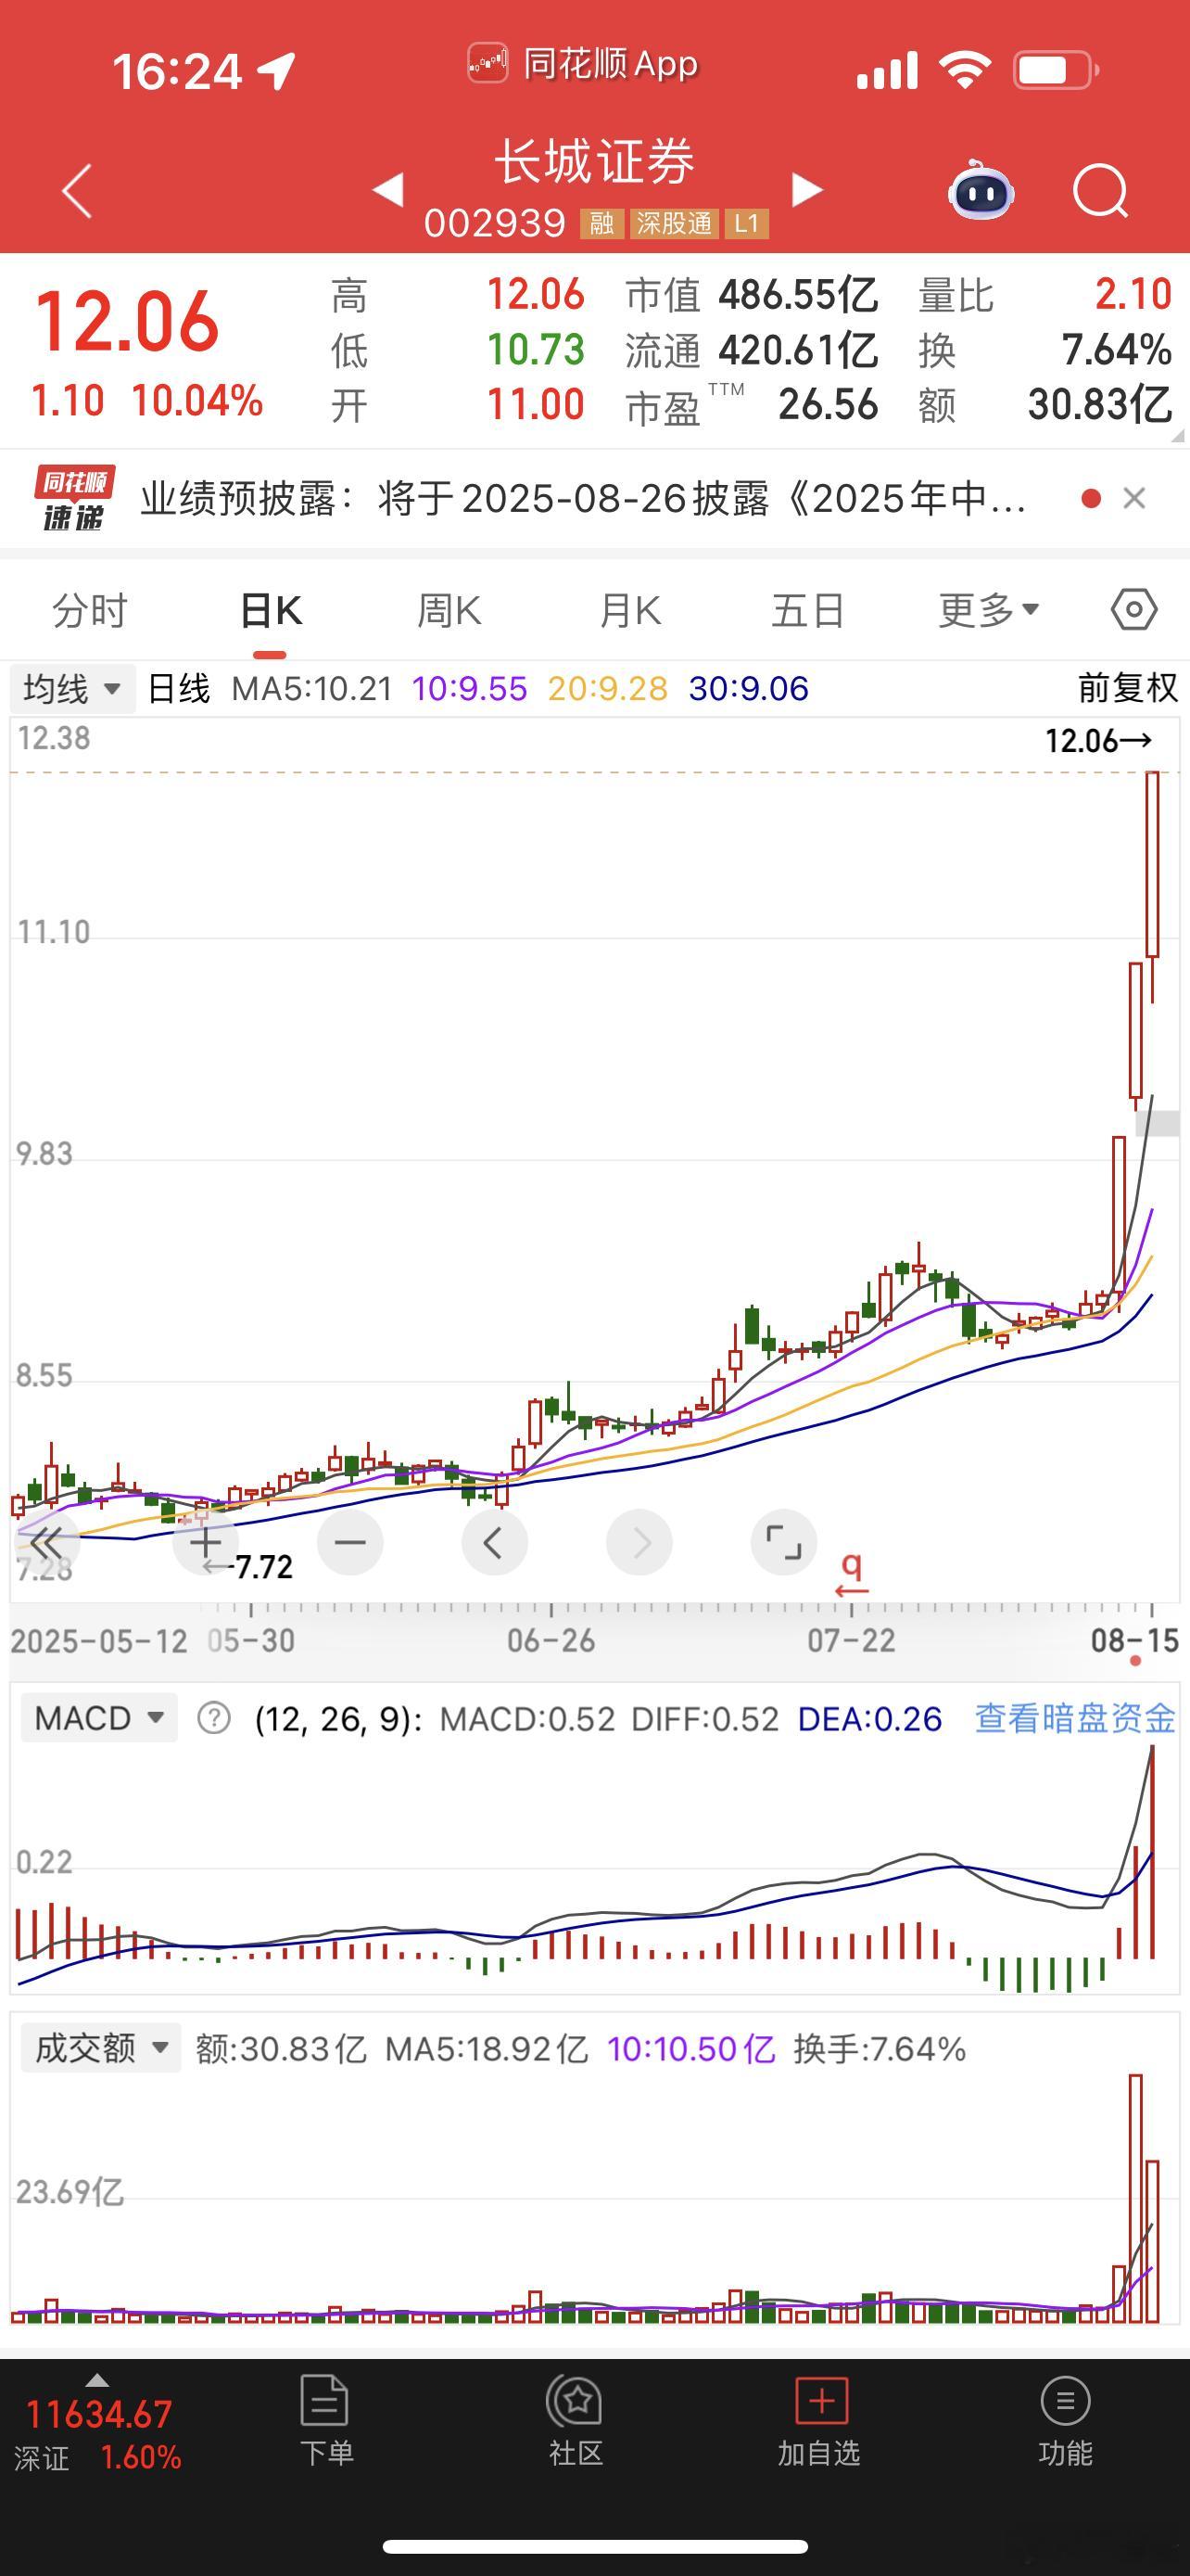Open 查看暗盘资金 link

(x=1075, y=1718)
